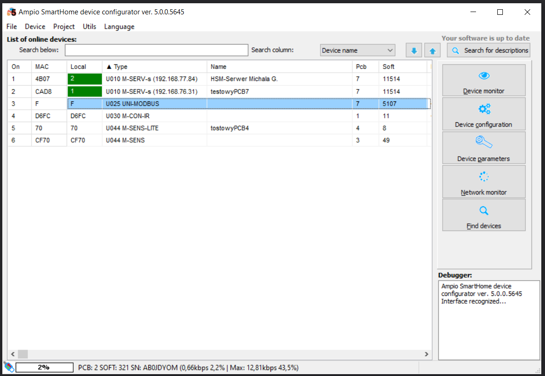Click the Search below input field
Screen dimensions: 545x376
pos(157,50)
